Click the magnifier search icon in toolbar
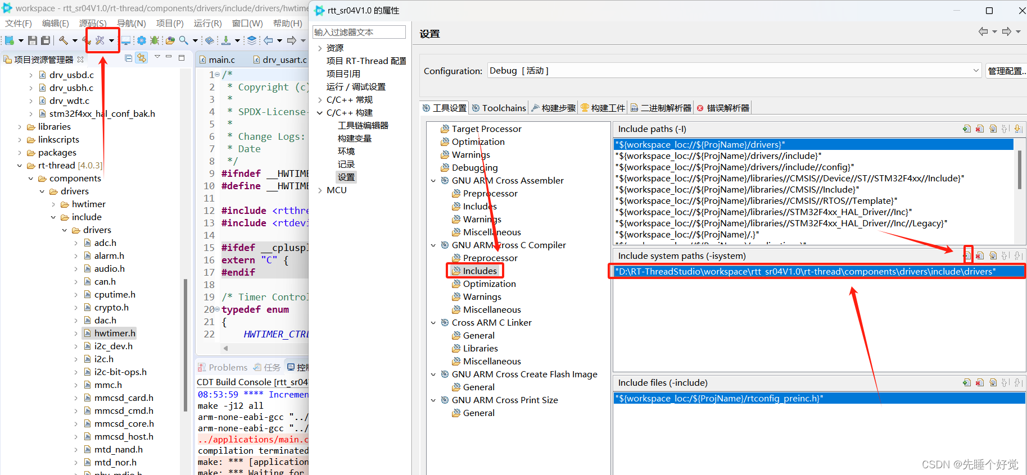 [184, 40]
